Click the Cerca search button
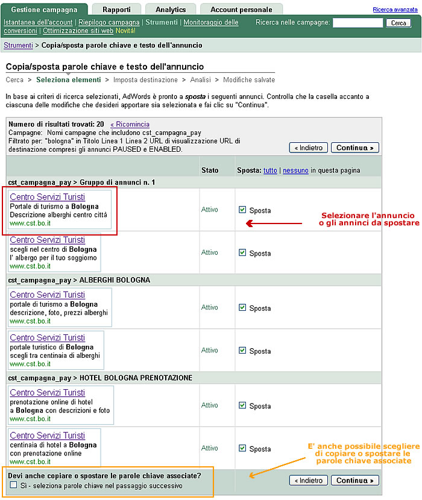This screenshot has height=500, width=422. click(398, 23)
